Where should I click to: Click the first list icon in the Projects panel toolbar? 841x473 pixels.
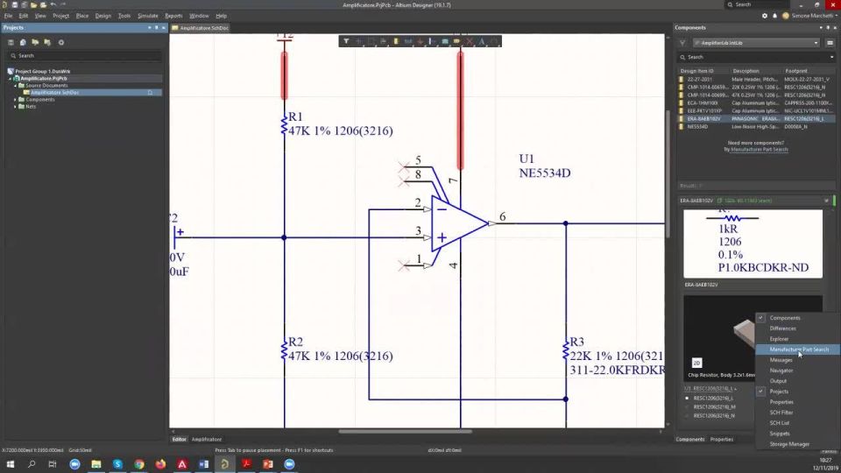(x=11, y=42)
